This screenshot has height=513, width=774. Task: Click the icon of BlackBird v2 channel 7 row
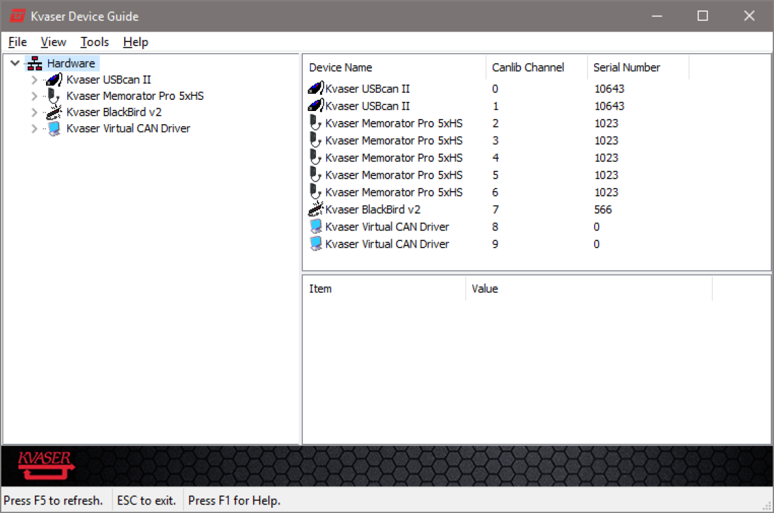pyautogui.click(x=315, y=210)
